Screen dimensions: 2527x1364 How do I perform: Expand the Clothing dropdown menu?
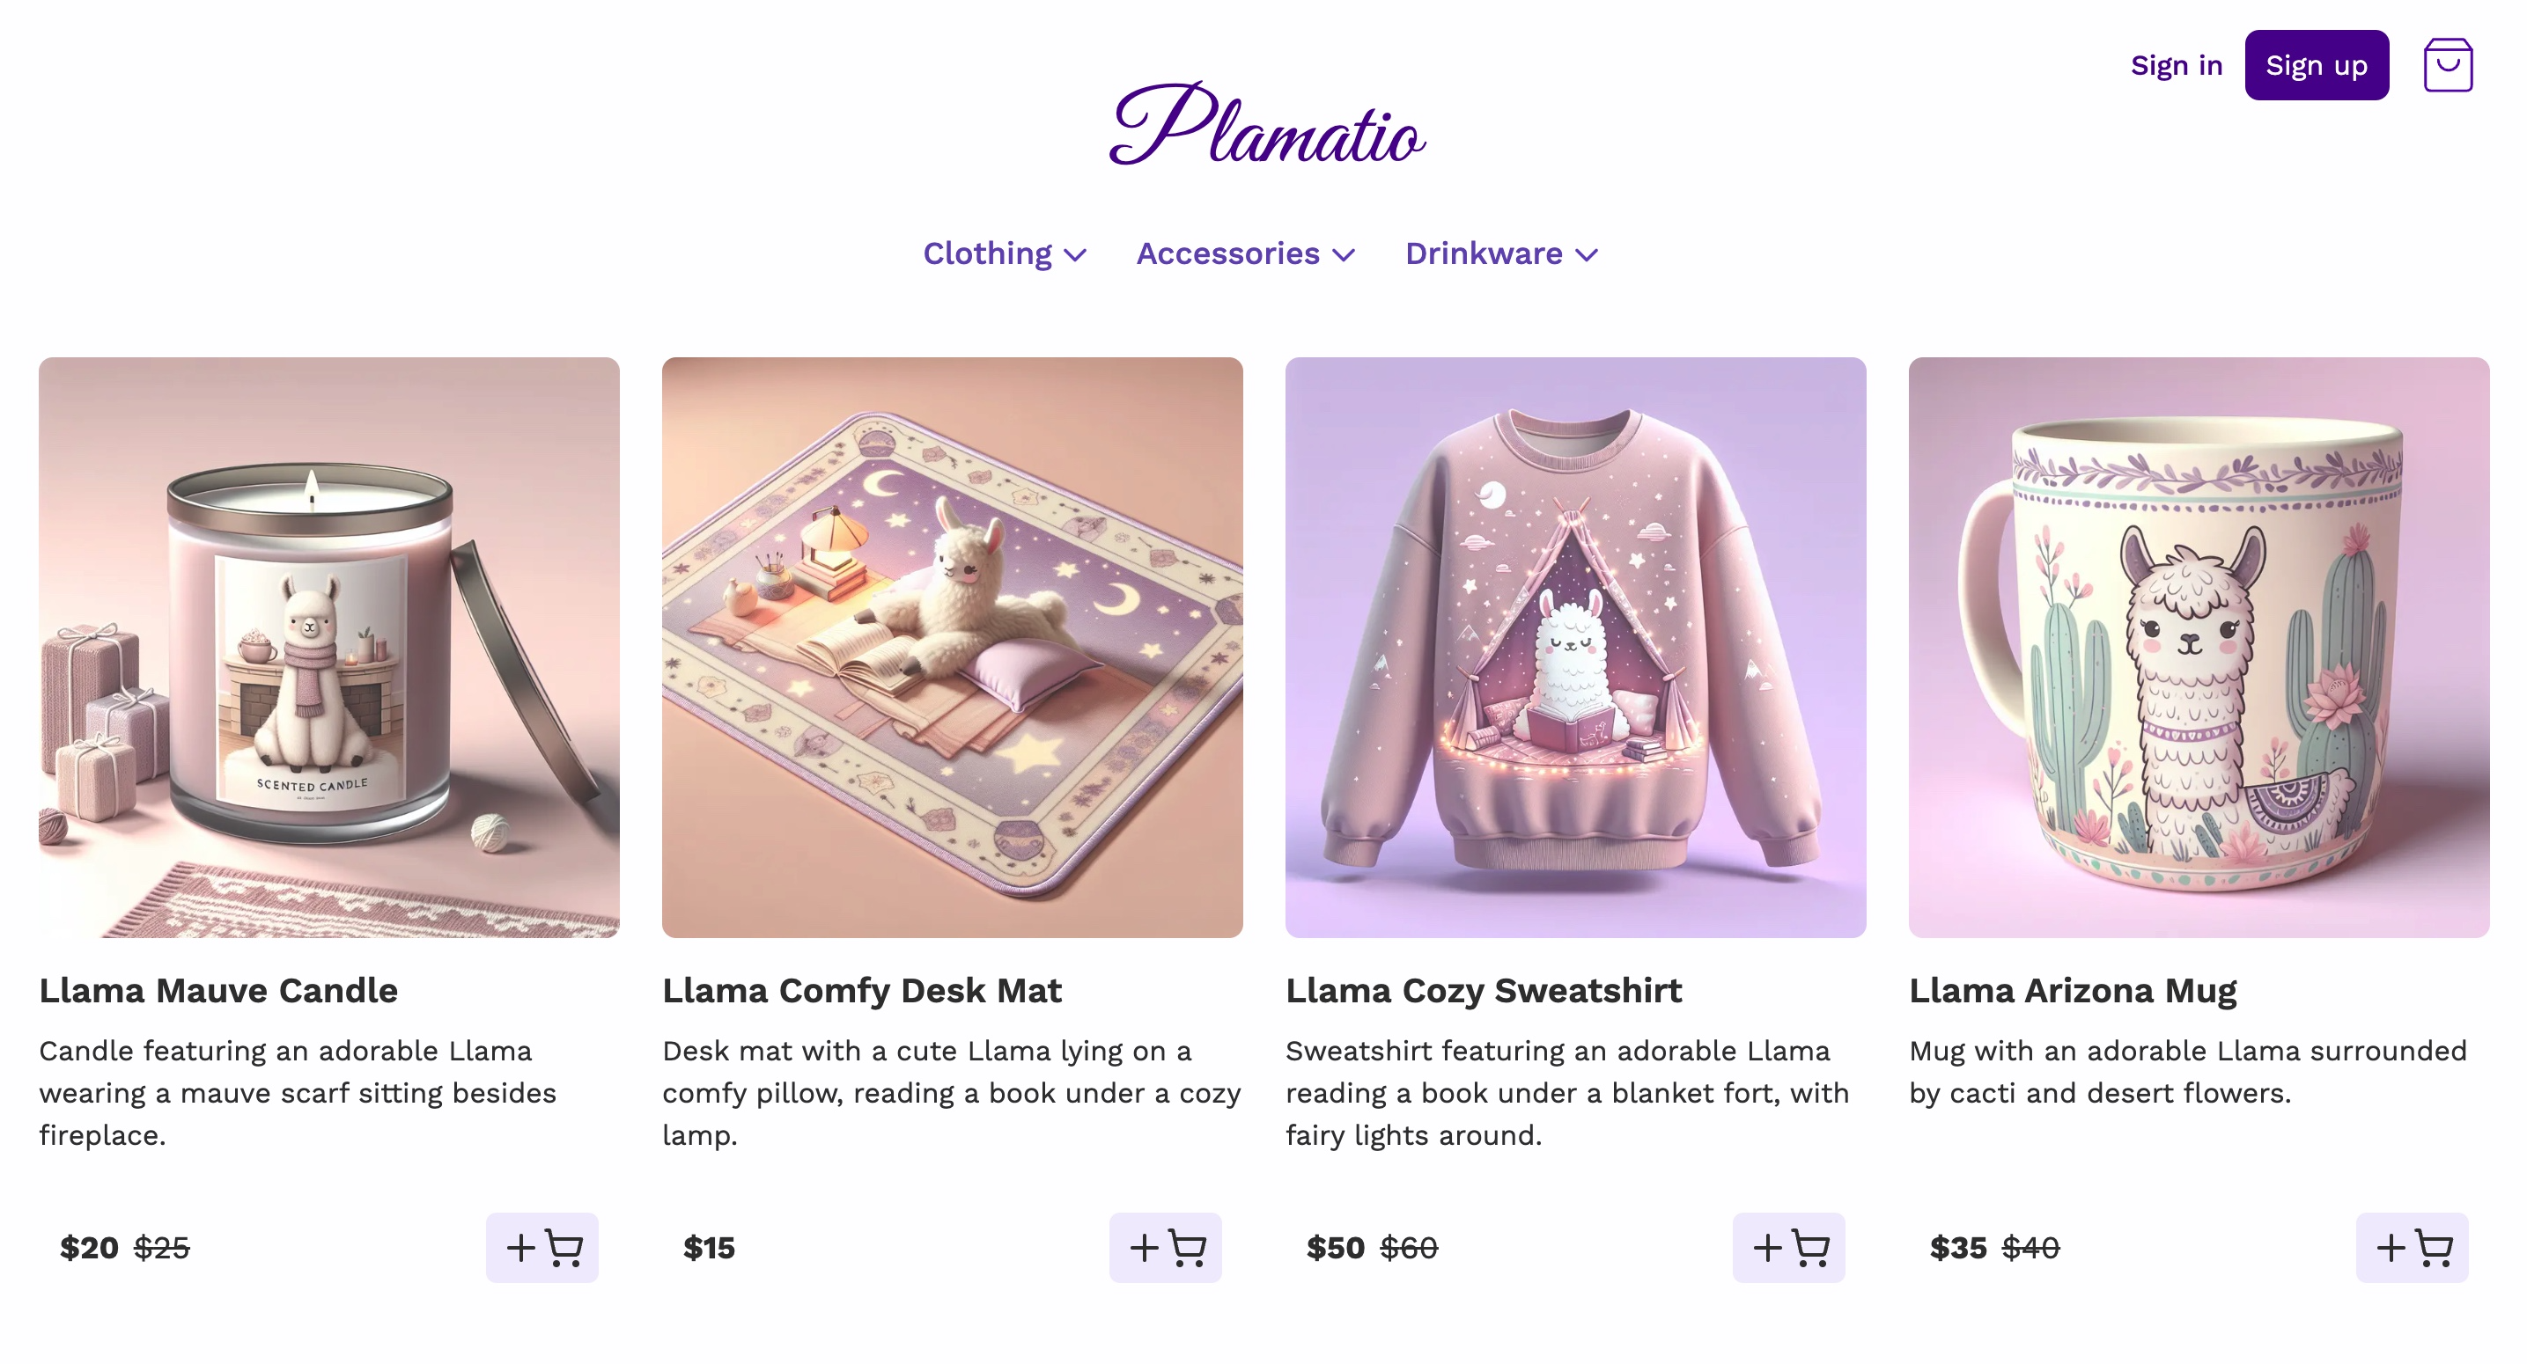pyautogui.click(x=1005, y=253)
